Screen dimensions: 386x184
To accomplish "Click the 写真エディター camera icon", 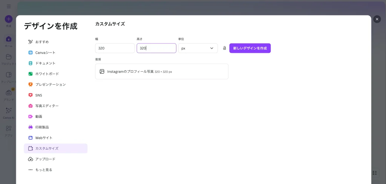I will pos(31,106).
